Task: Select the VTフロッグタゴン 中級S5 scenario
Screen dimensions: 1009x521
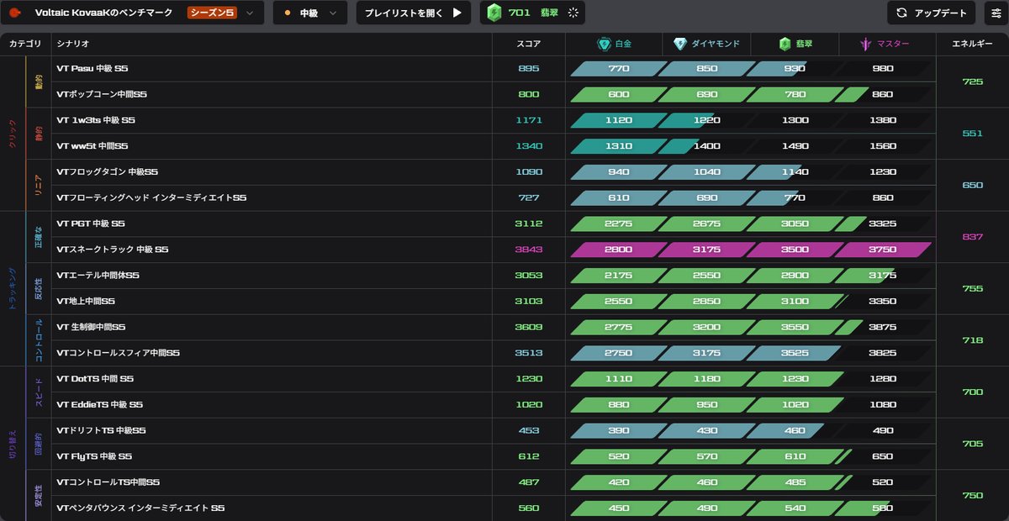Action: [107, 172]
